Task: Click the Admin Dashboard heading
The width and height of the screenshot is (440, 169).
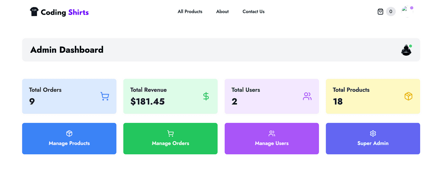Action: (x=67, y=50)
